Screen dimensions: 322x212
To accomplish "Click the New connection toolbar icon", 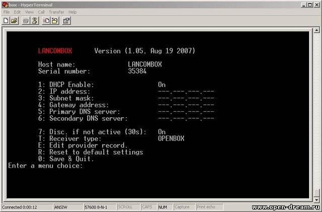I will tap(6, 21).
